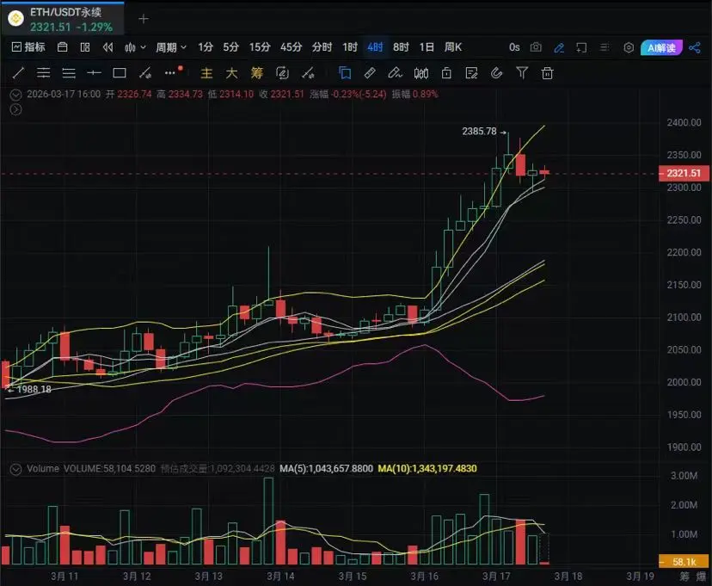Viewport: 712px width, 586px height.
Task: Click the AI解读 button
Action: tap(661, 47)
